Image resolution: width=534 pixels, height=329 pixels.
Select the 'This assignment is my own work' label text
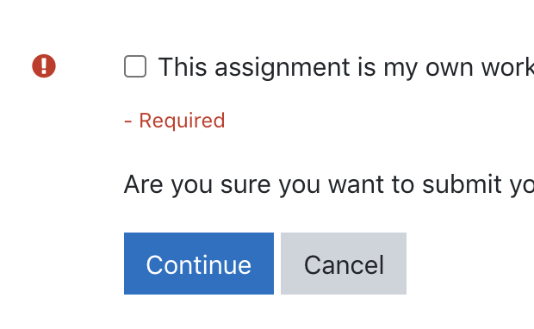[346, 67]
